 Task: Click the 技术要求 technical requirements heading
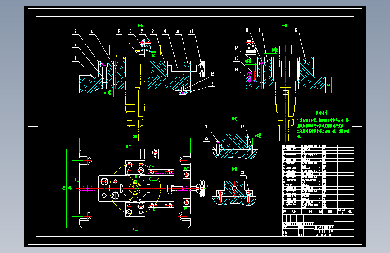(x=322, y=113)
